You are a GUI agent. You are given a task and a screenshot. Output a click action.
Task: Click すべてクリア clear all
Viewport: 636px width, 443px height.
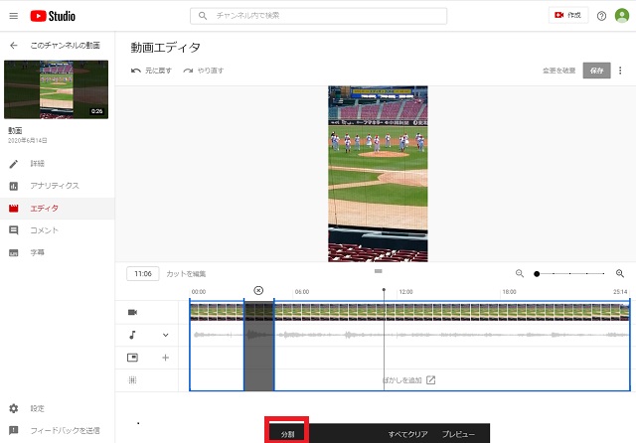click(x=407, y=434)
